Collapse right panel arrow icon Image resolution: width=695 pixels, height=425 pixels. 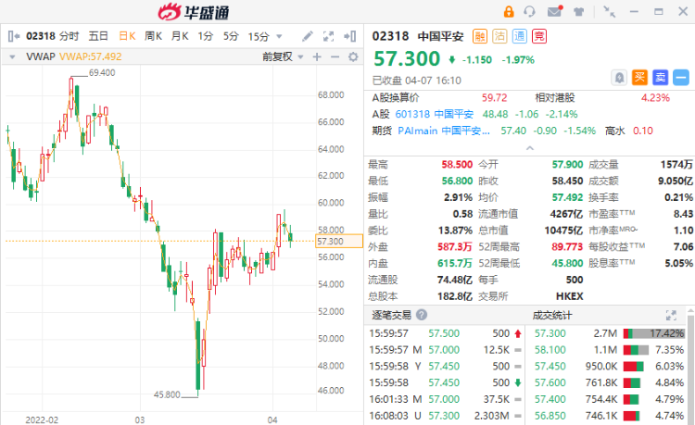349,36
